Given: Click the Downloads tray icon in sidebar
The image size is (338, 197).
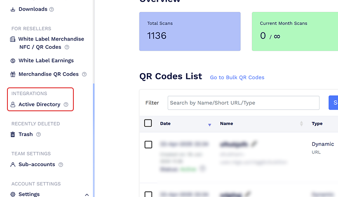Looking at the screenshot, I should 13,9.
